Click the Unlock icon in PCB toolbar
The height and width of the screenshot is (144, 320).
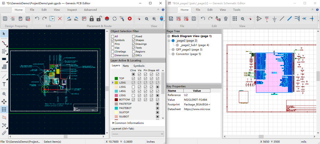(99, 19)
